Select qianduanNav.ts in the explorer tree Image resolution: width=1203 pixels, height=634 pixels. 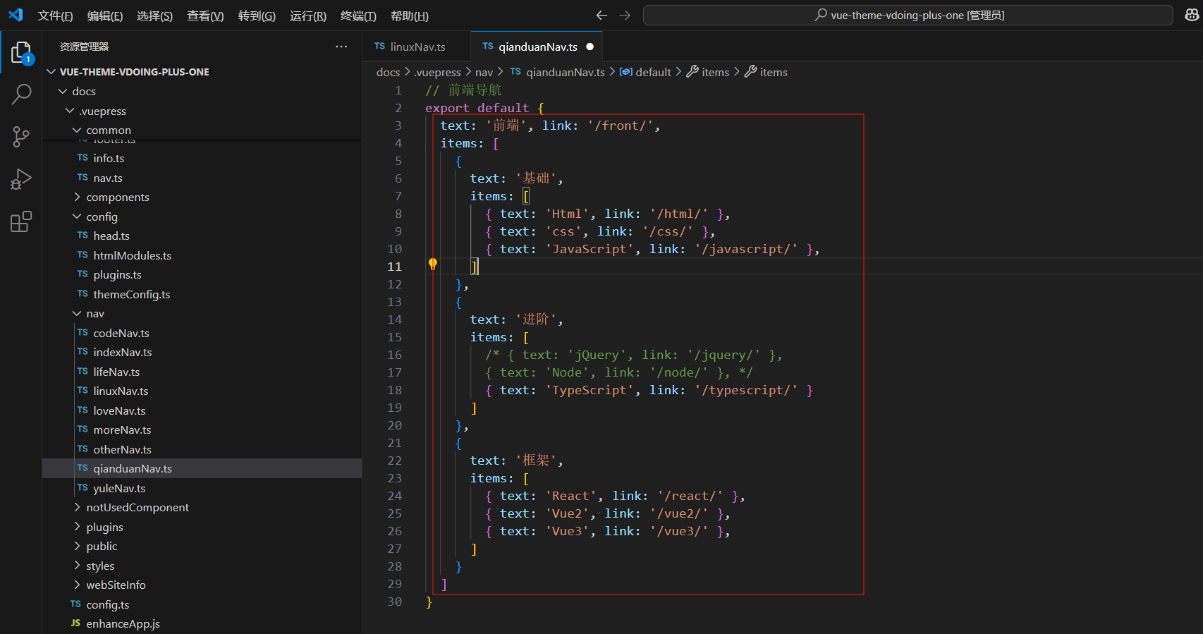coord(202,468)
